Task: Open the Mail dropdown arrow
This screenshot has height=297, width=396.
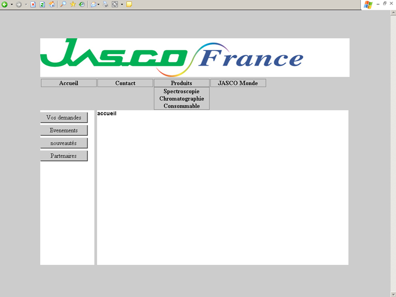Action: 99,4
